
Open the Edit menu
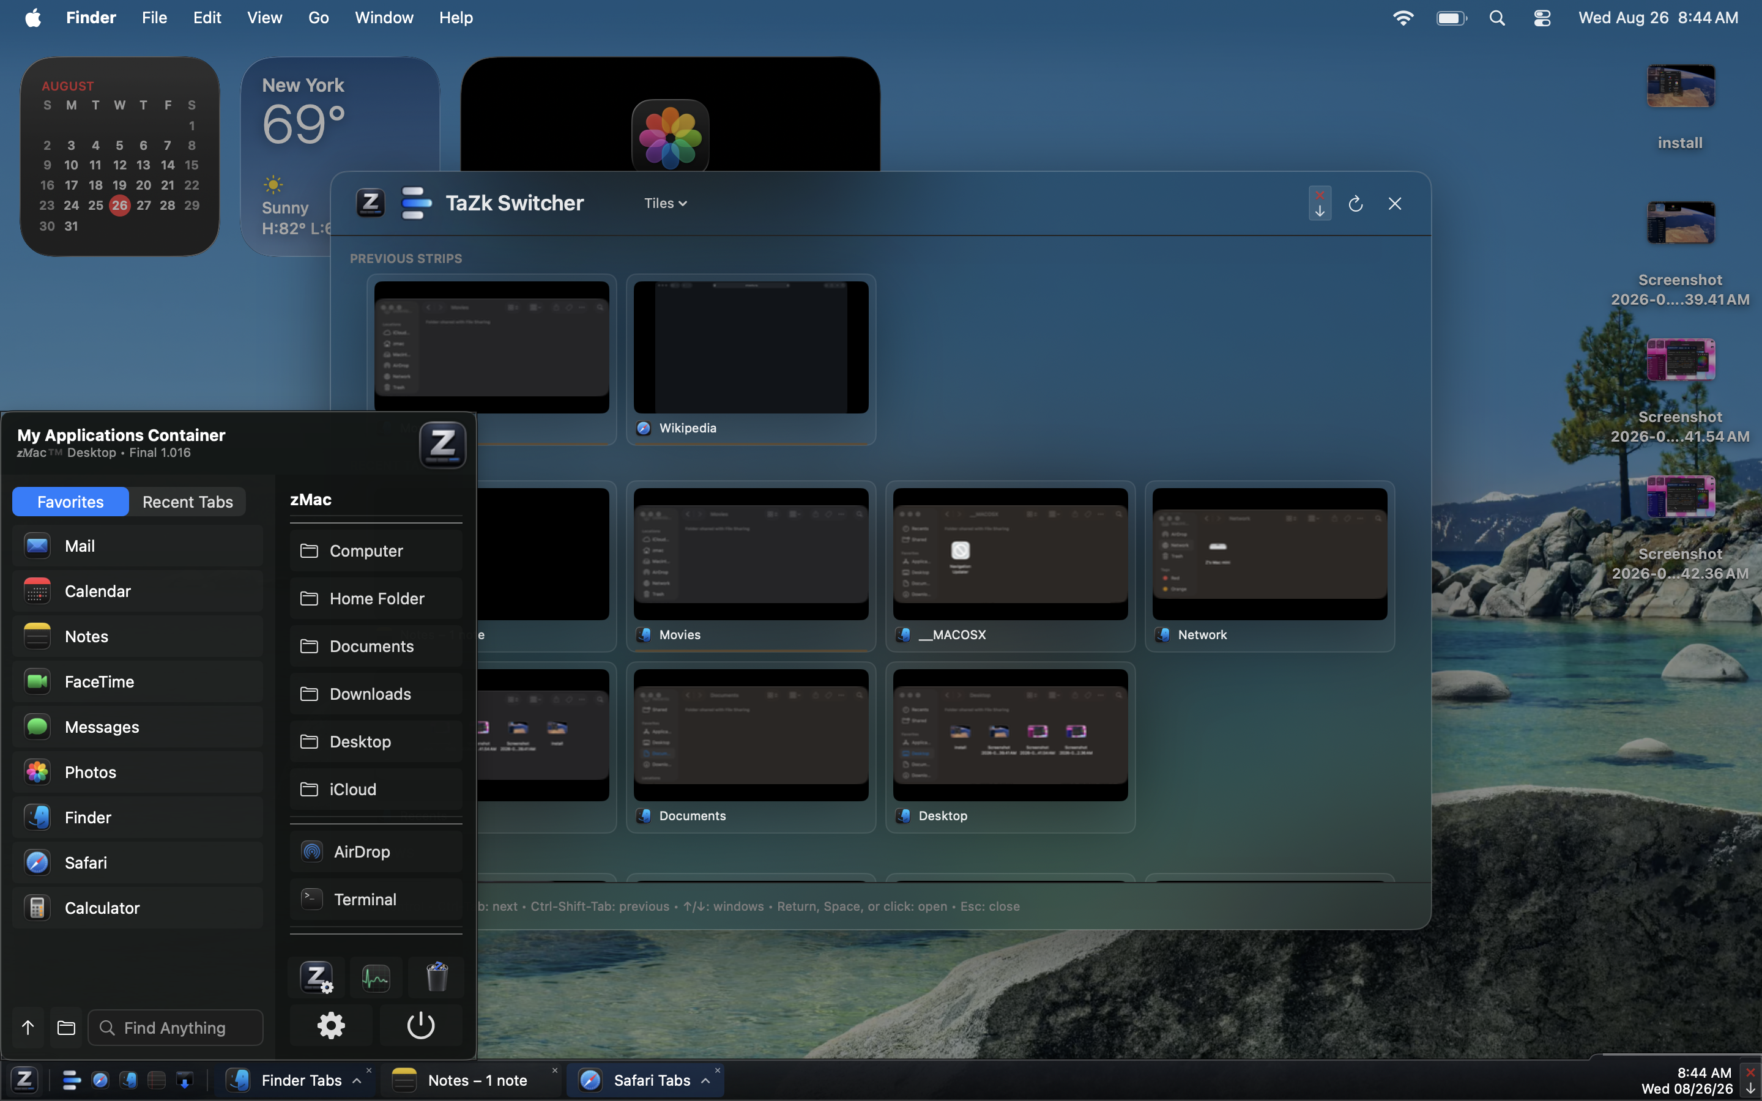click(x=207, y=18)
